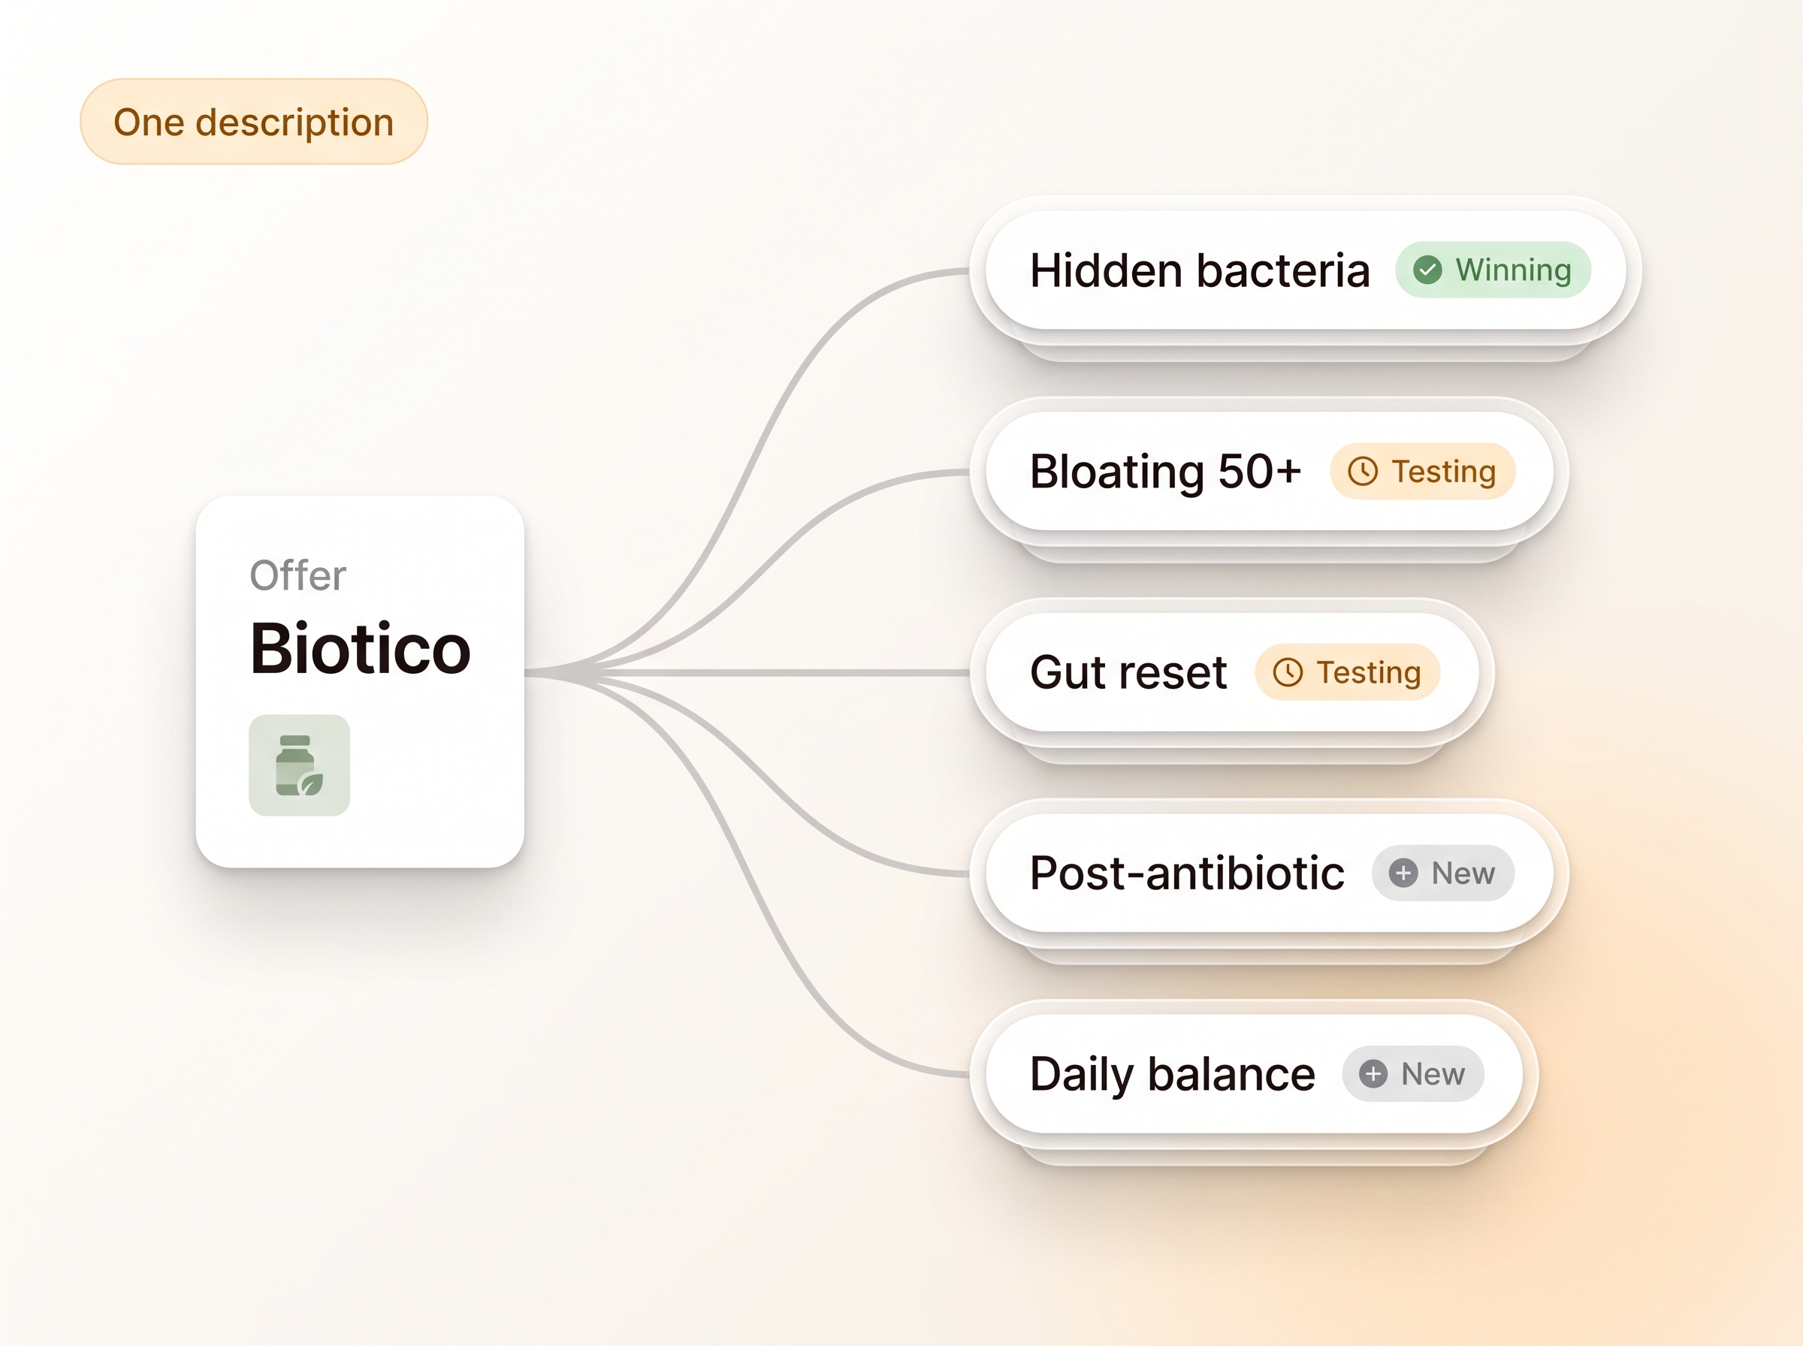Select the Winning status badge

click(1493, 270)
